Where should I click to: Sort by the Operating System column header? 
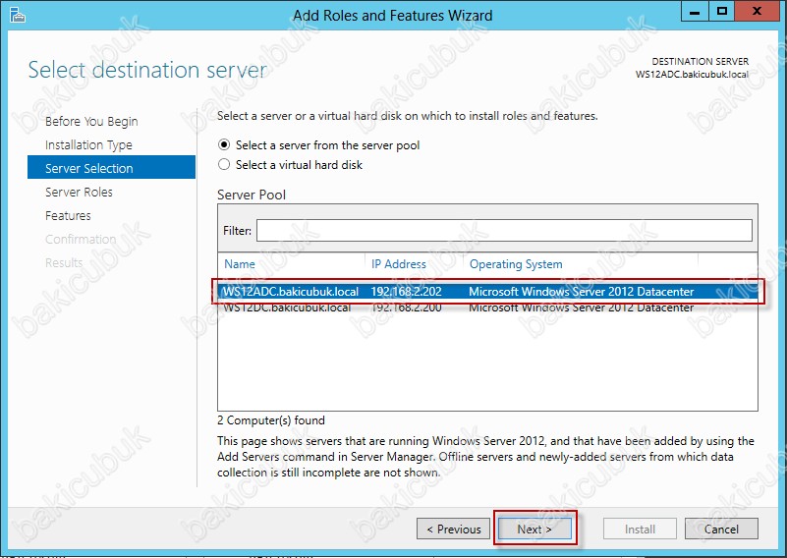click(x=516, y=264)
